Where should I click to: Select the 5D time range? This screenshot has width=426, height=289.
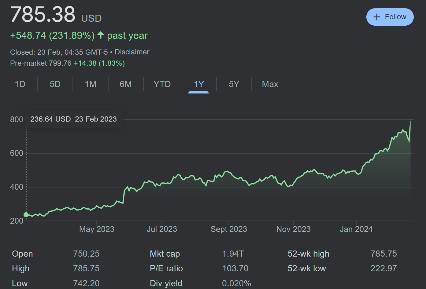tap(55, 84)
